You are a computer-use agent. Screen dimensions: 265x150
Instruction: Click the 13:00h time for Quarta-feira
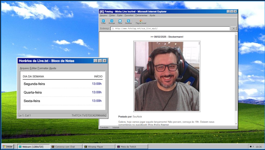(97, 92)
